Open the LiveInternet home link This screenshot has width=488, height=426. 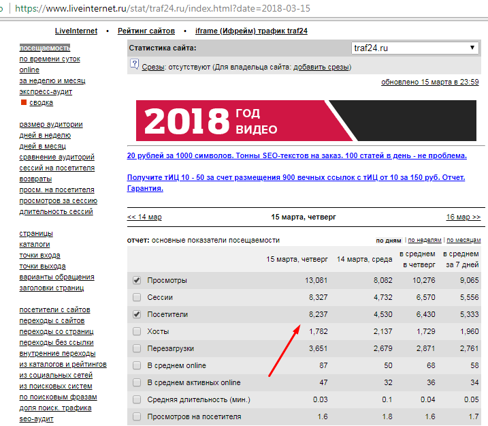[76, 31]
